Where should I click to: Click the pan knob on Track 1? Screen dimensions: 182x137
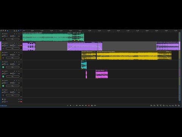pos(13,36)
